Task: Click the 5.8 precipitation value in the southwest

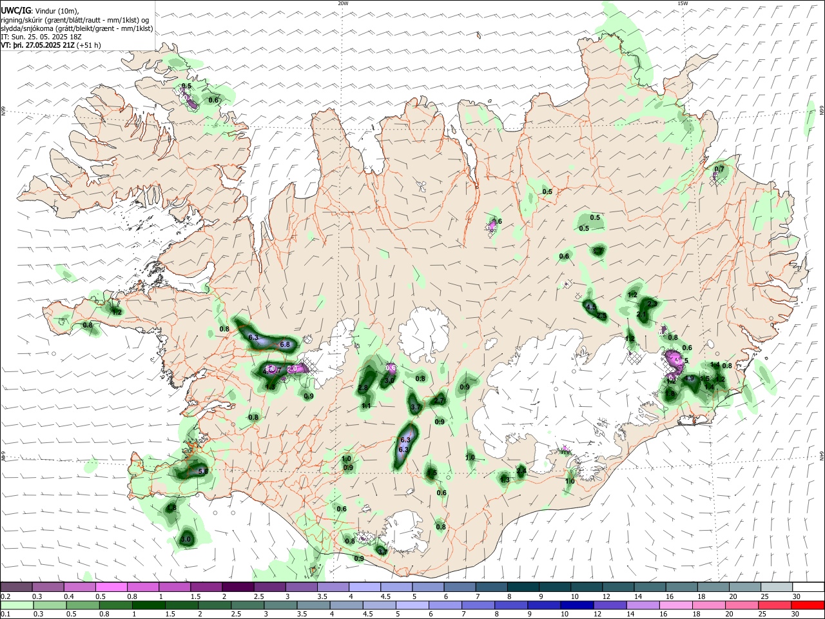Action: point(202,472)
